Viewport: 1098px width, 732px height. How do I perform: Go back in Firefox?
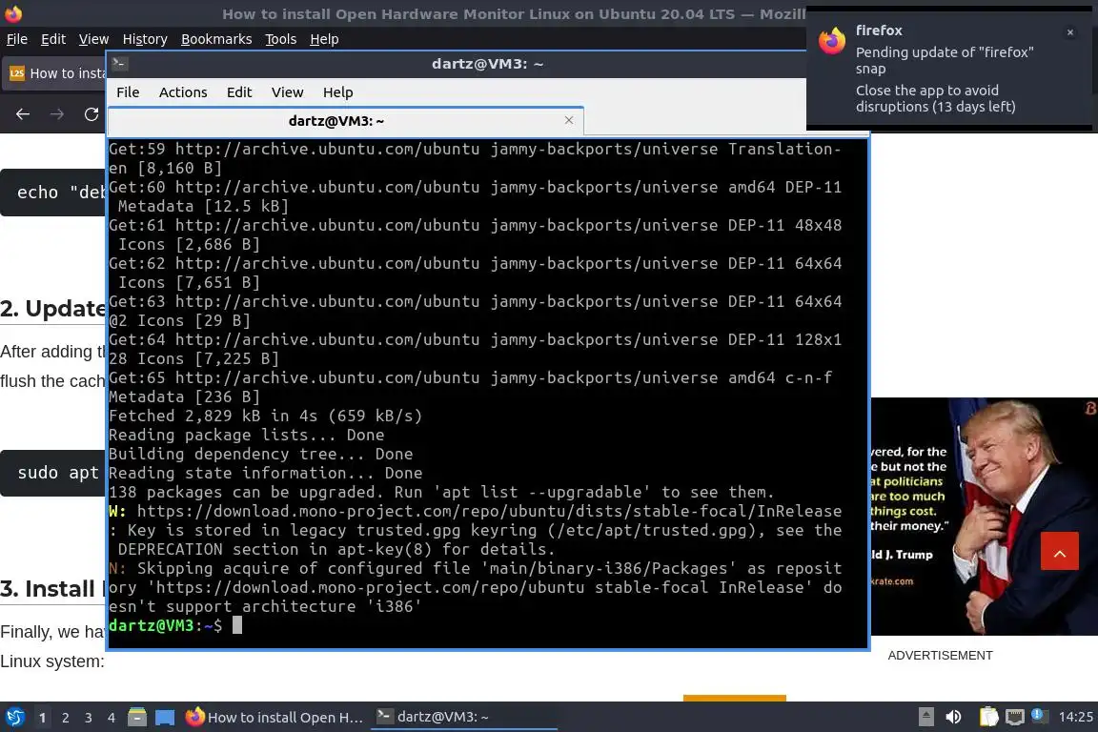[x=23, y=113]
